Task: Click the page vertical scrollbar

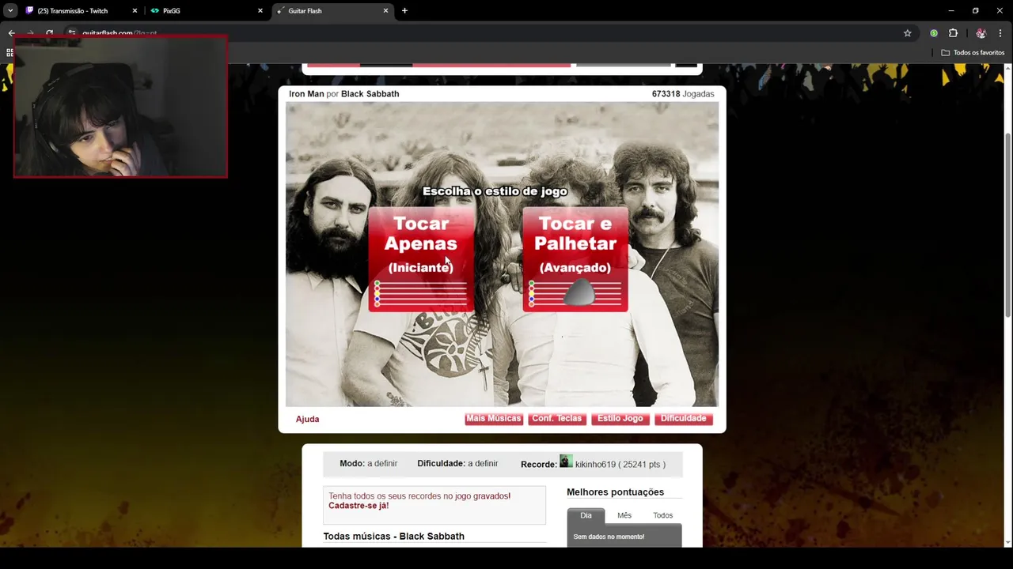Action: 1007,226
